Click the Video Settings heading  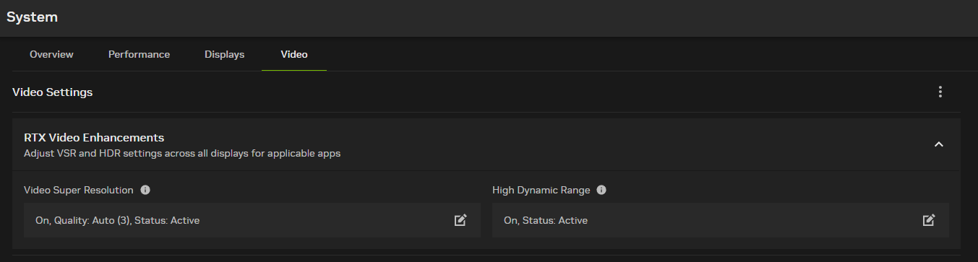53,92
